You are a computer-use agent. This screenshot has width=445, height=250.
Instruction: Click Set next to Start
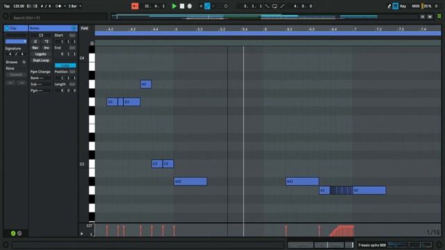pos(72,35)
